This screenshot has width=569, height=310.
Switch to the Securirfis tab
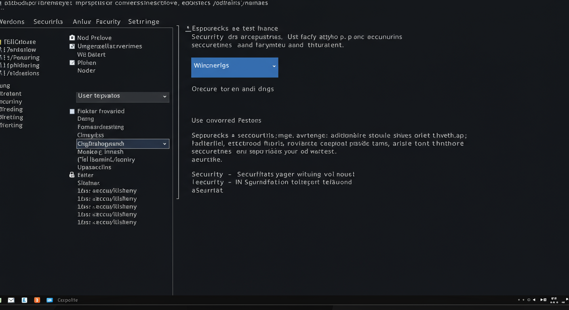(48, 22)
